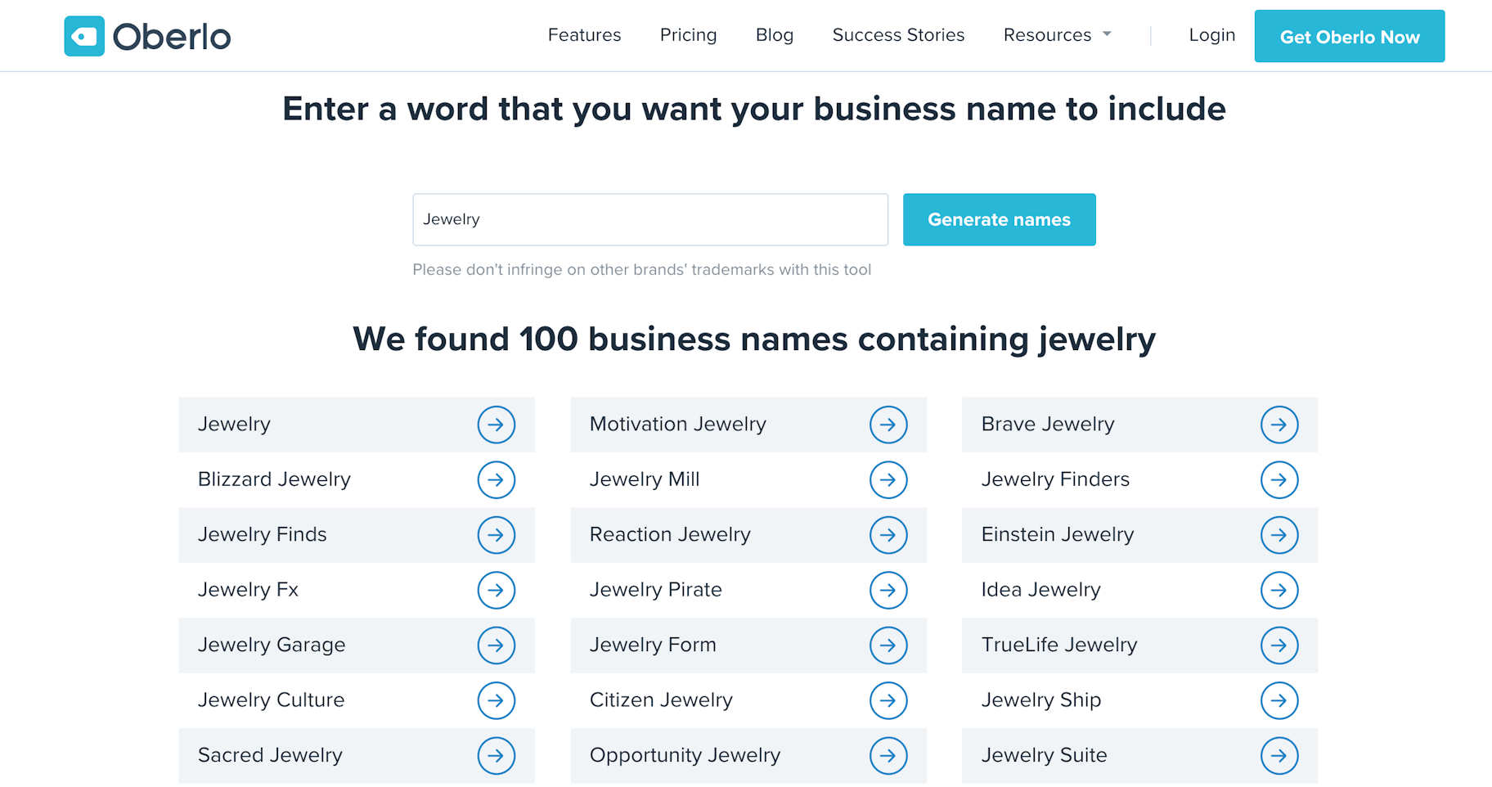Click arrow icon next to Jewelry Pirate
The height and width of the screenshot is (787, 1492).
[x=888, y=591]
